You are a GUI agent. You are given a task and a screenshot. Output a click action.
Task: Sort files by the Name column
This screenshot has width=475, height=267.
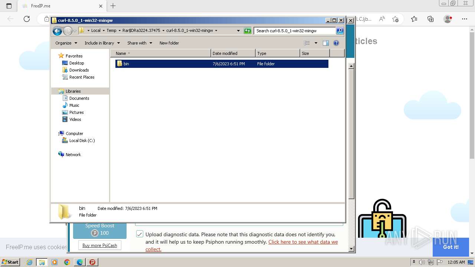[160, 53]
